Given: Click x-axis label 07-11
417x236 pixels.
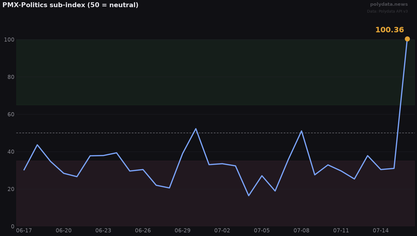Looking at the screenshot, I should pyautogui.click(x=341, y=231).
